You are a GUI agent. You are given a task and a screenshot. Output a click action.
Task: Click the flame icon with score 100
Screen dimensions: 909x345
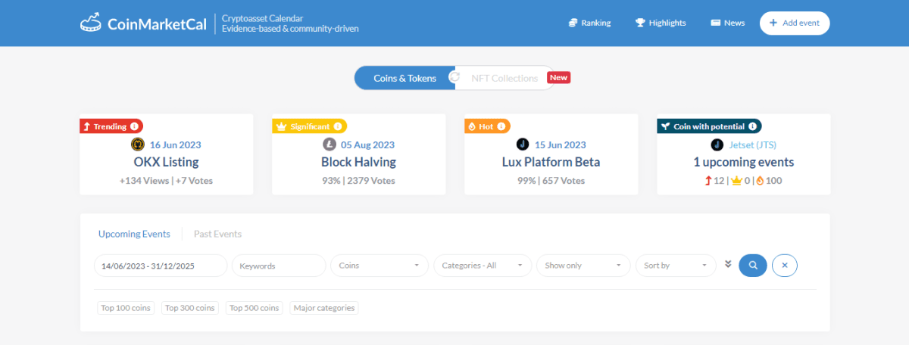click(758, 181)
